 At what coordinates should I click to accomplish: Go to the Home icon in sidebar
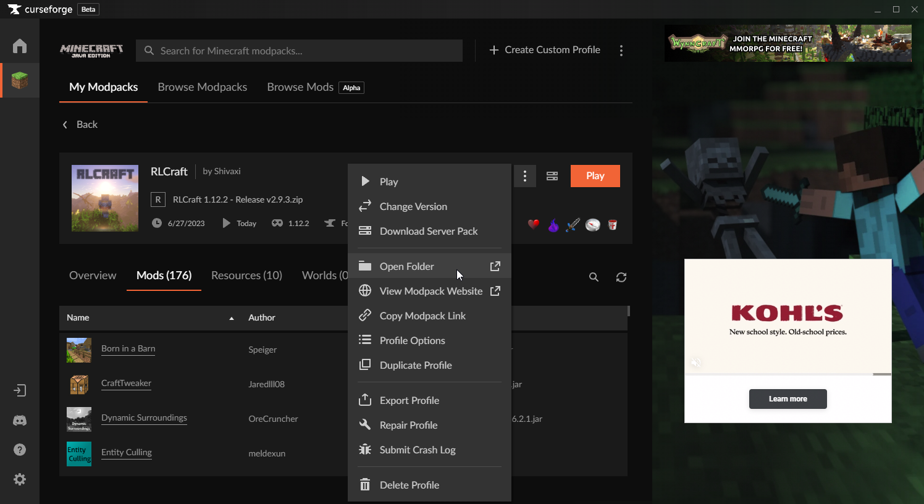click(20, 46)
